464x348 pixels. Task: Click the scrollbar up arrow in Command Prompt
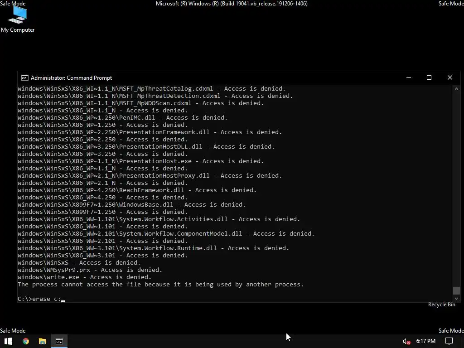(x=456, y=89)
